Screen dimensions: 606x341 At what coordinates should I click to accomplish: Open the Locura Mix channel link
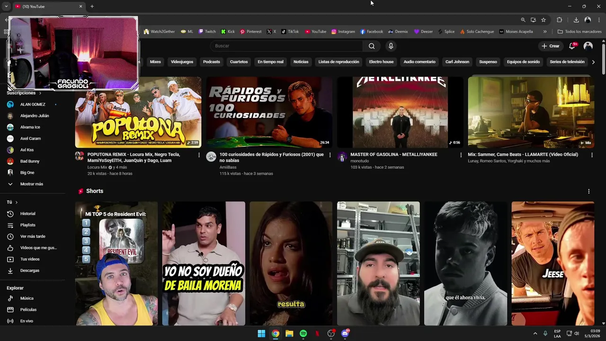97,167
